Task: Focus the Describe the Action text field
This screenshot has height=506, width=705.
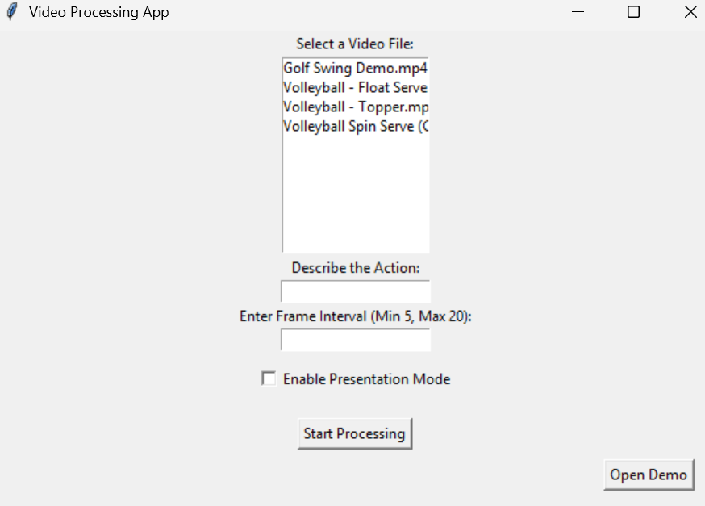Action: 355,291
